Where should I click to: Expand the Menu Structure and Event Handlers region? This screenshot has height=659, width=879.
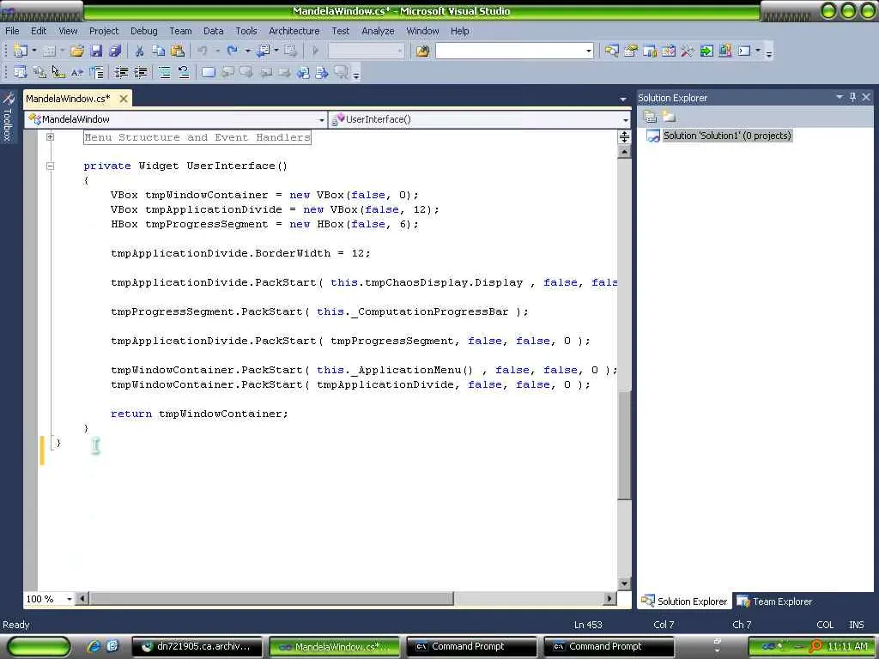(x=50, y=136)
